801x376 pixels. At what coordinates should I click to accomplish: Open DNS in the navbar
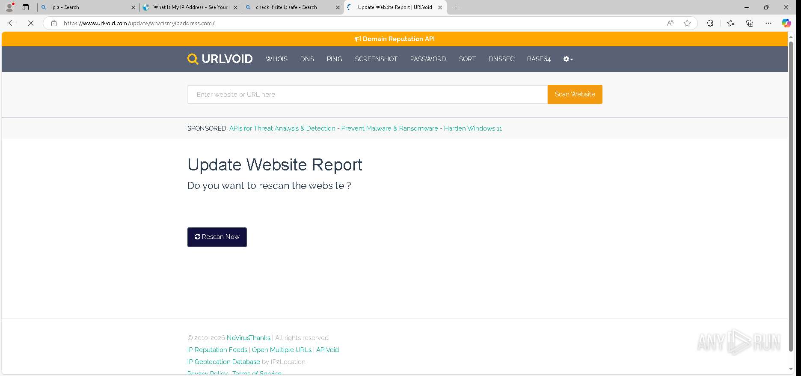(307, 59)
